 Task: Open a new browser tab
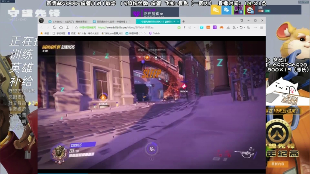(183, 22)
